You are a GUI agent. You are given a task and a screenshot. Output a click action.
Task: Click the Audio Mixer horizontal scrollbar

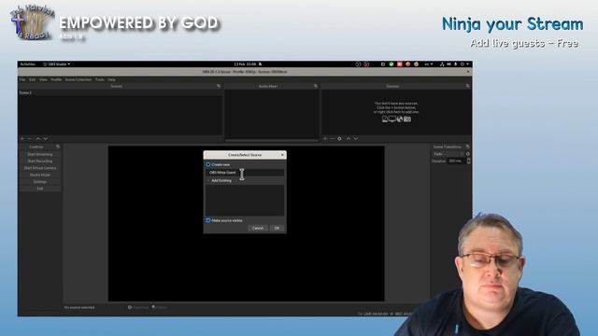[272, 141]
